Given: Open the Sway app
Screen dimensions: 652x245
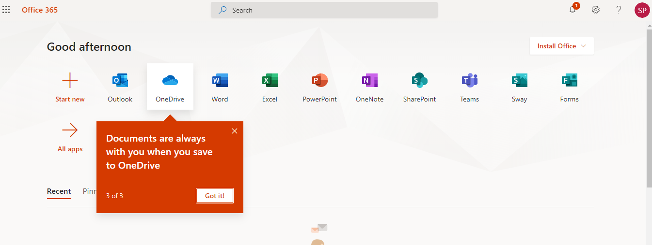Looking at the screenshot, I should click(519, 87).
